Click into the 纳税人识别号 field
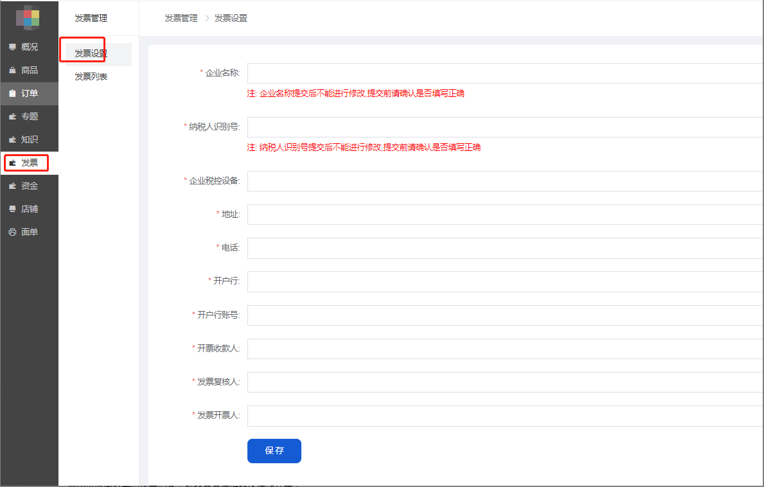 pos(505,127)
